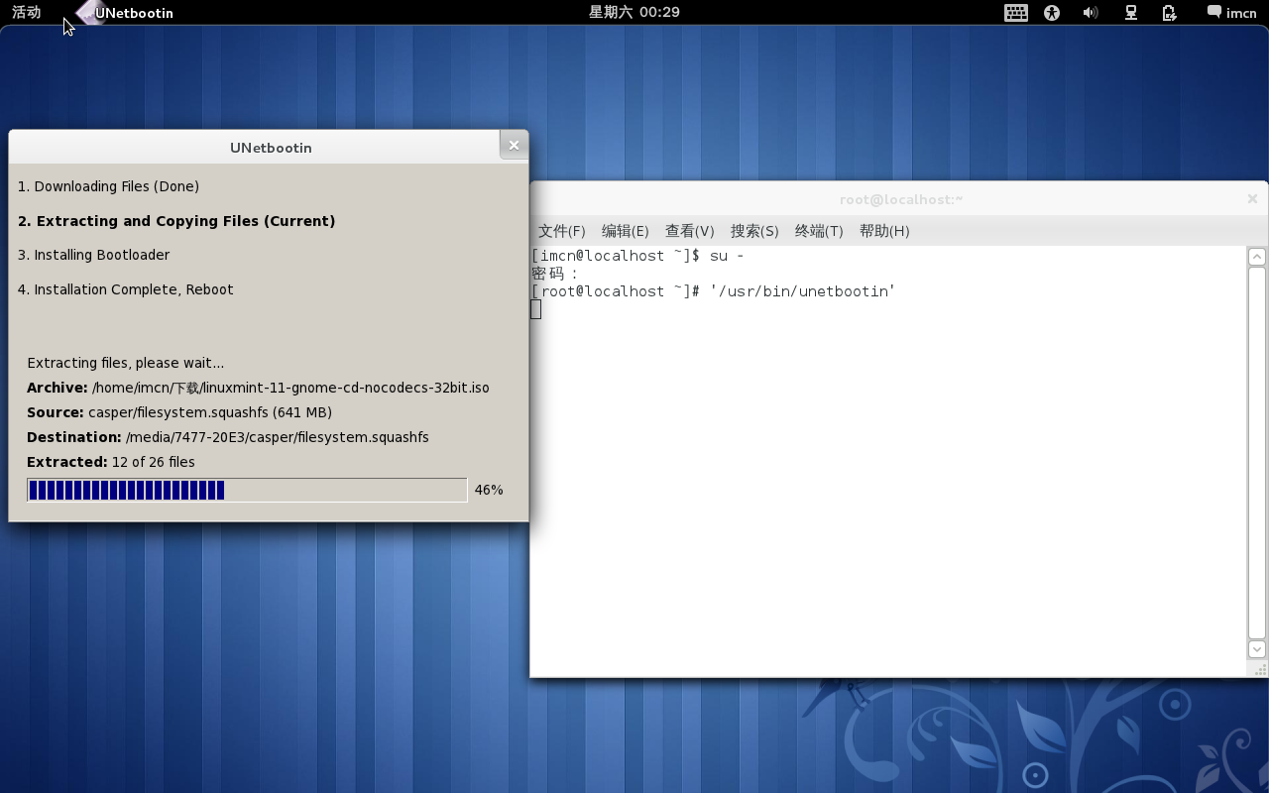
Task: Click the battery power icon
Action: (1169, 12)
